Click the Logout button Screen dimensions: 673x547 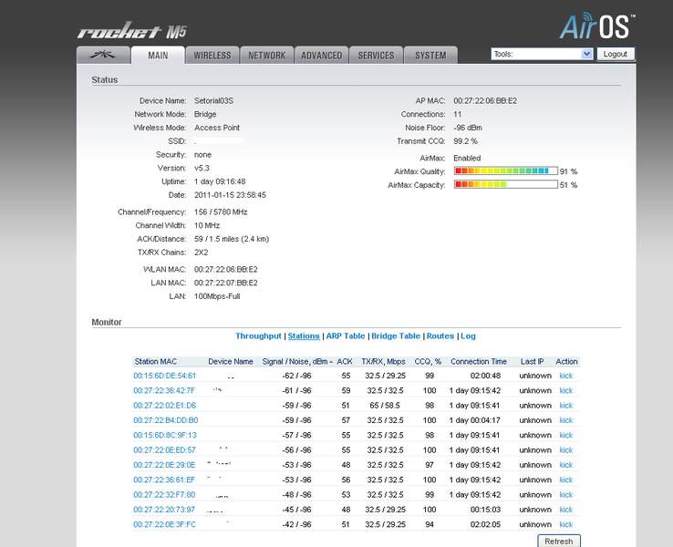point(615,54)
